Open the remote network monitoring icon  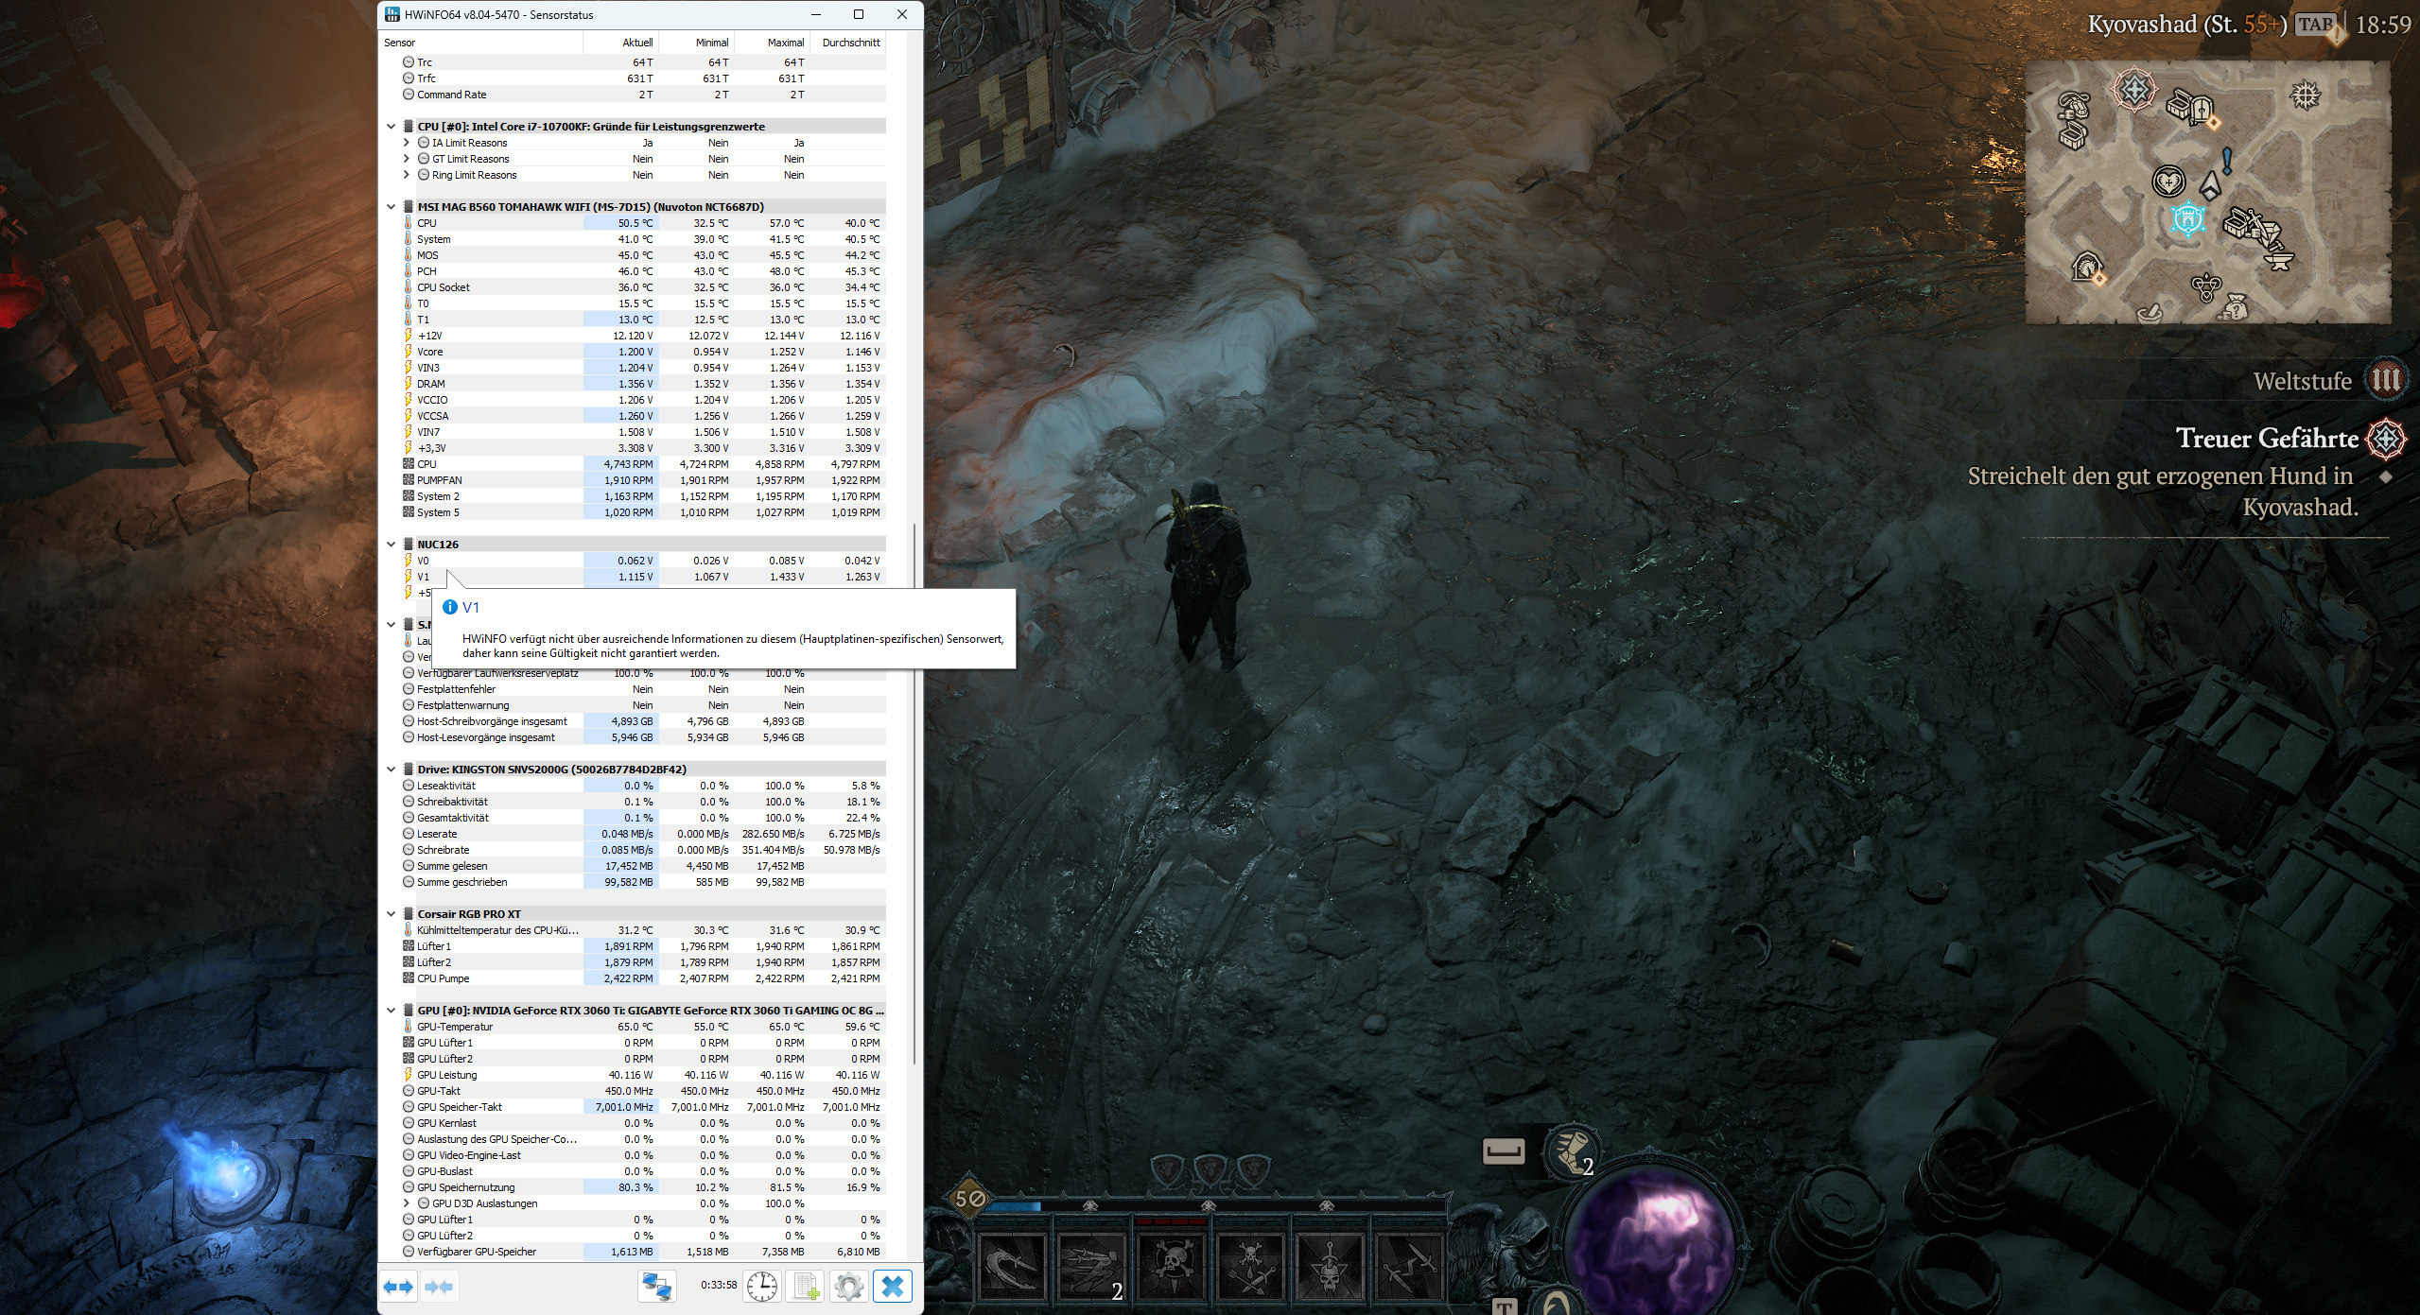(x=657, y=1287)
